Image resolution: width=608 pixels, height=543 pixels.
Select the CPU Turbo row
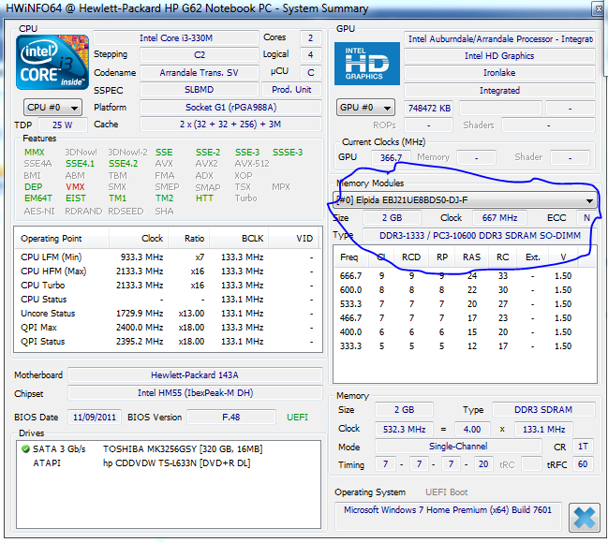168,286
